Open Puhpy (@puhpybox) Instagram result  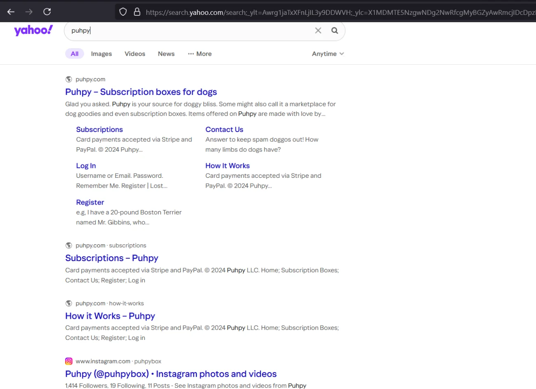coord(171,374)
